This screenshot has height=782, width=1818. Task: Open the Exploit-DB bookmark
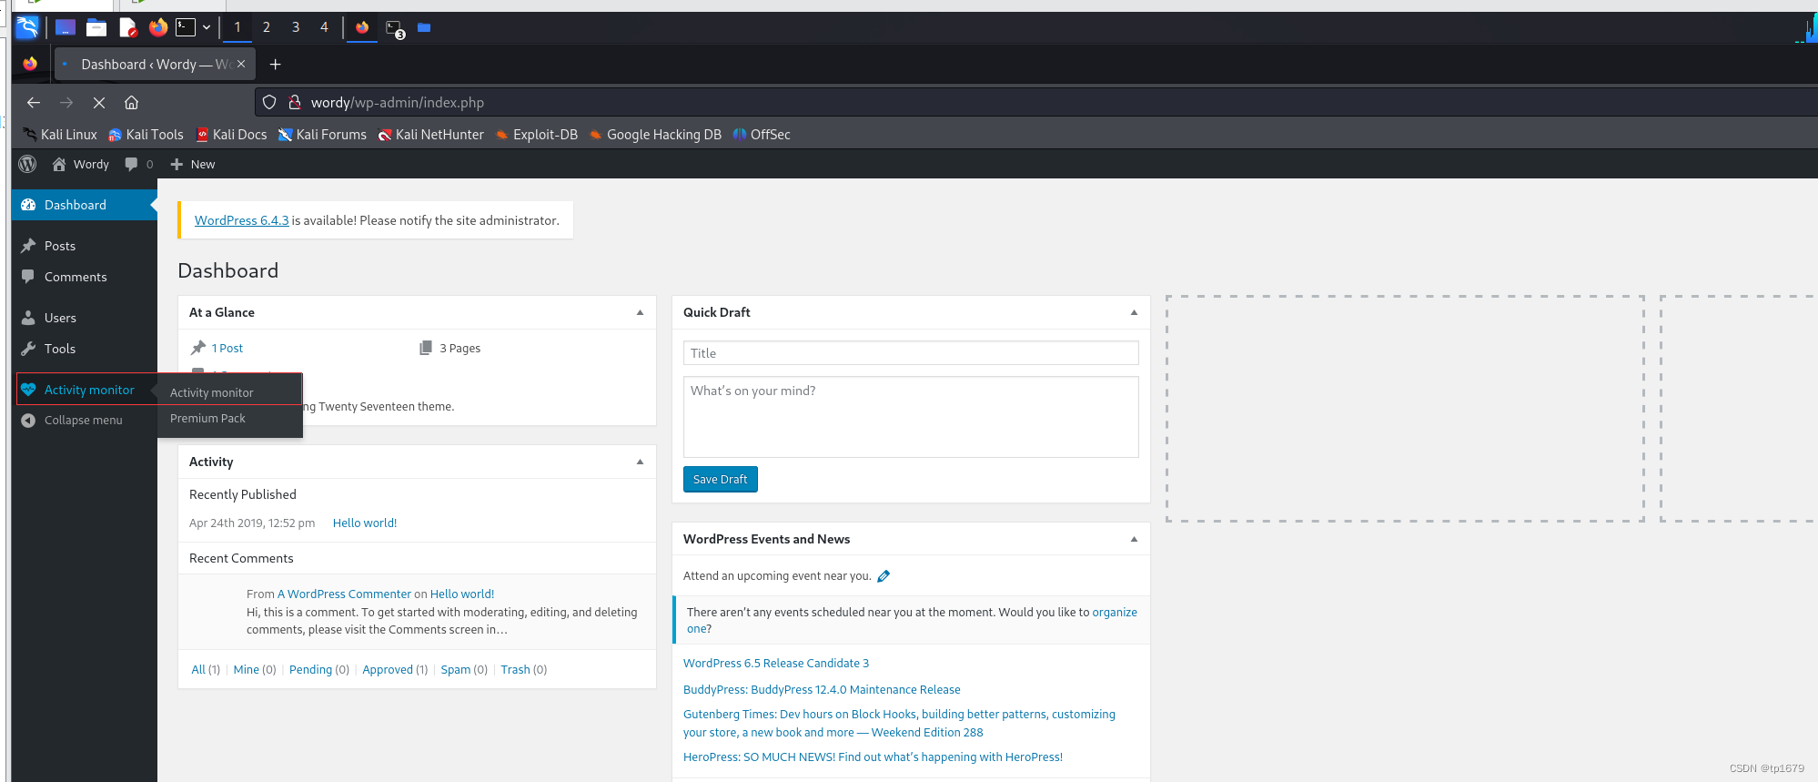[537, 135]
